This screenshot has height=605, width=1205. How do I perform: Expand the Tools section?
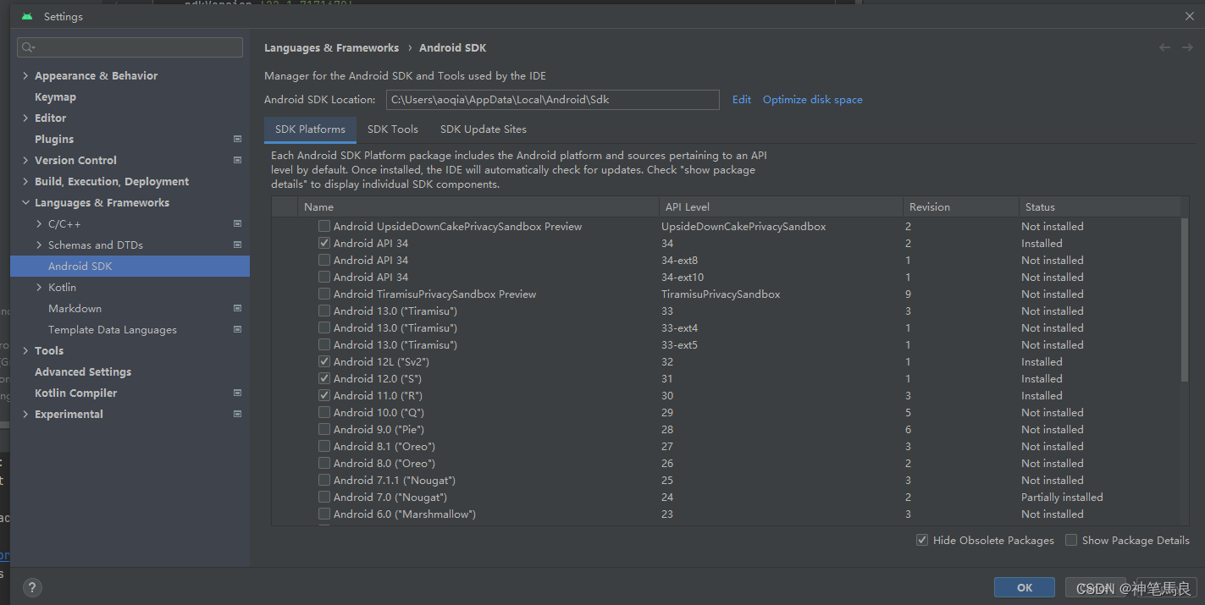coord(25,350)
